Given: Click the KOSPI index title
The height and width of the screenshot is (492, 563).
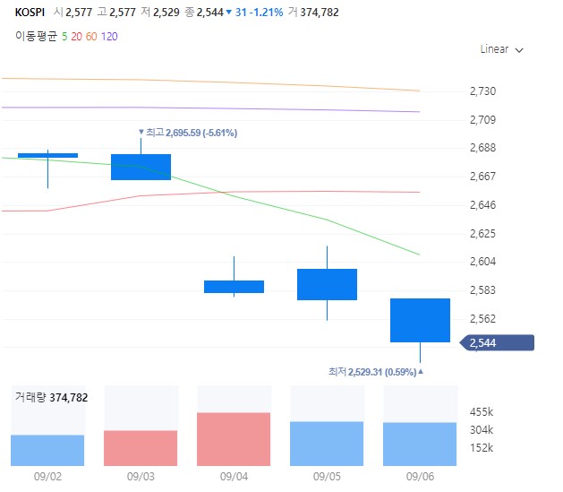Looking at the screenshot, I should pyautogui.click(x=30, y=13).
